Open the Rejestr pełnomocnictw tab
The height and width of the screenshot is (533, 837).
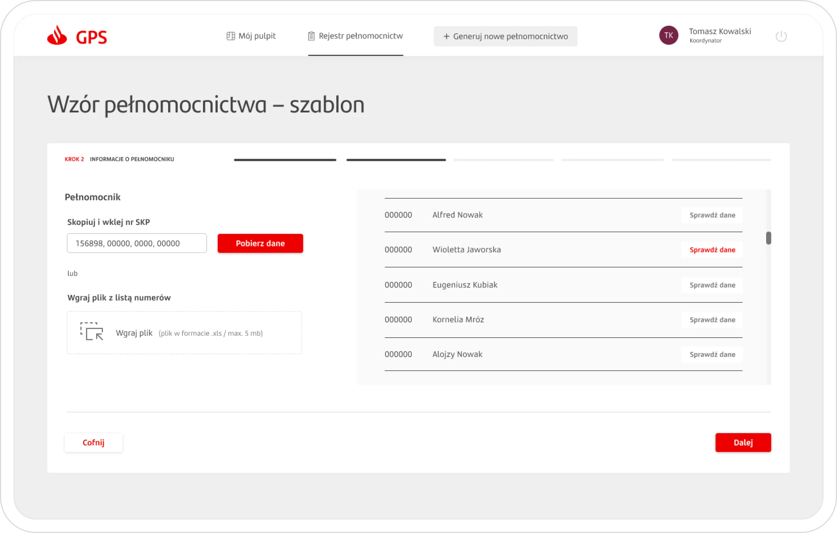[361, 36]
